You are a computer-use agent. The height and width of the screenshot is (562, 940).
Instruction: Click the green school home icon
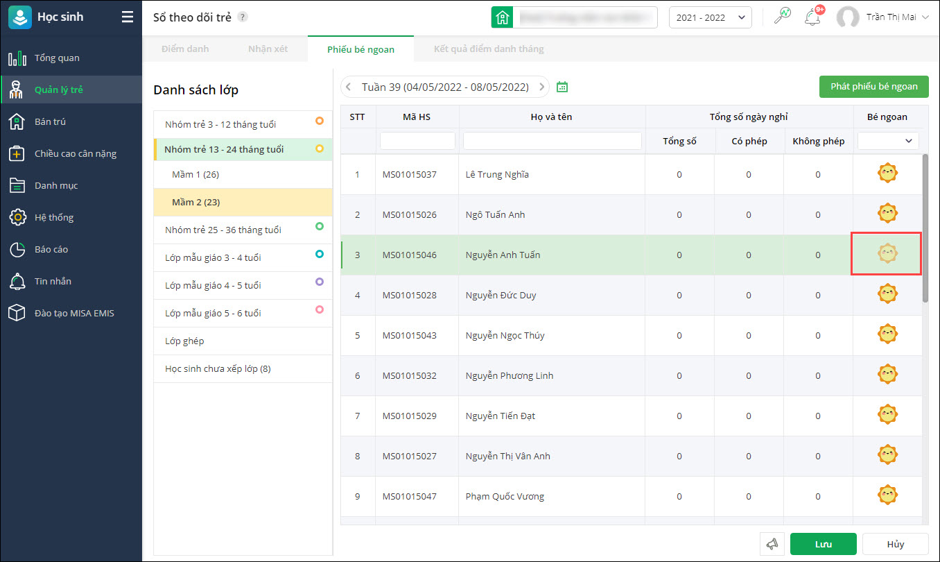[503, 18]
